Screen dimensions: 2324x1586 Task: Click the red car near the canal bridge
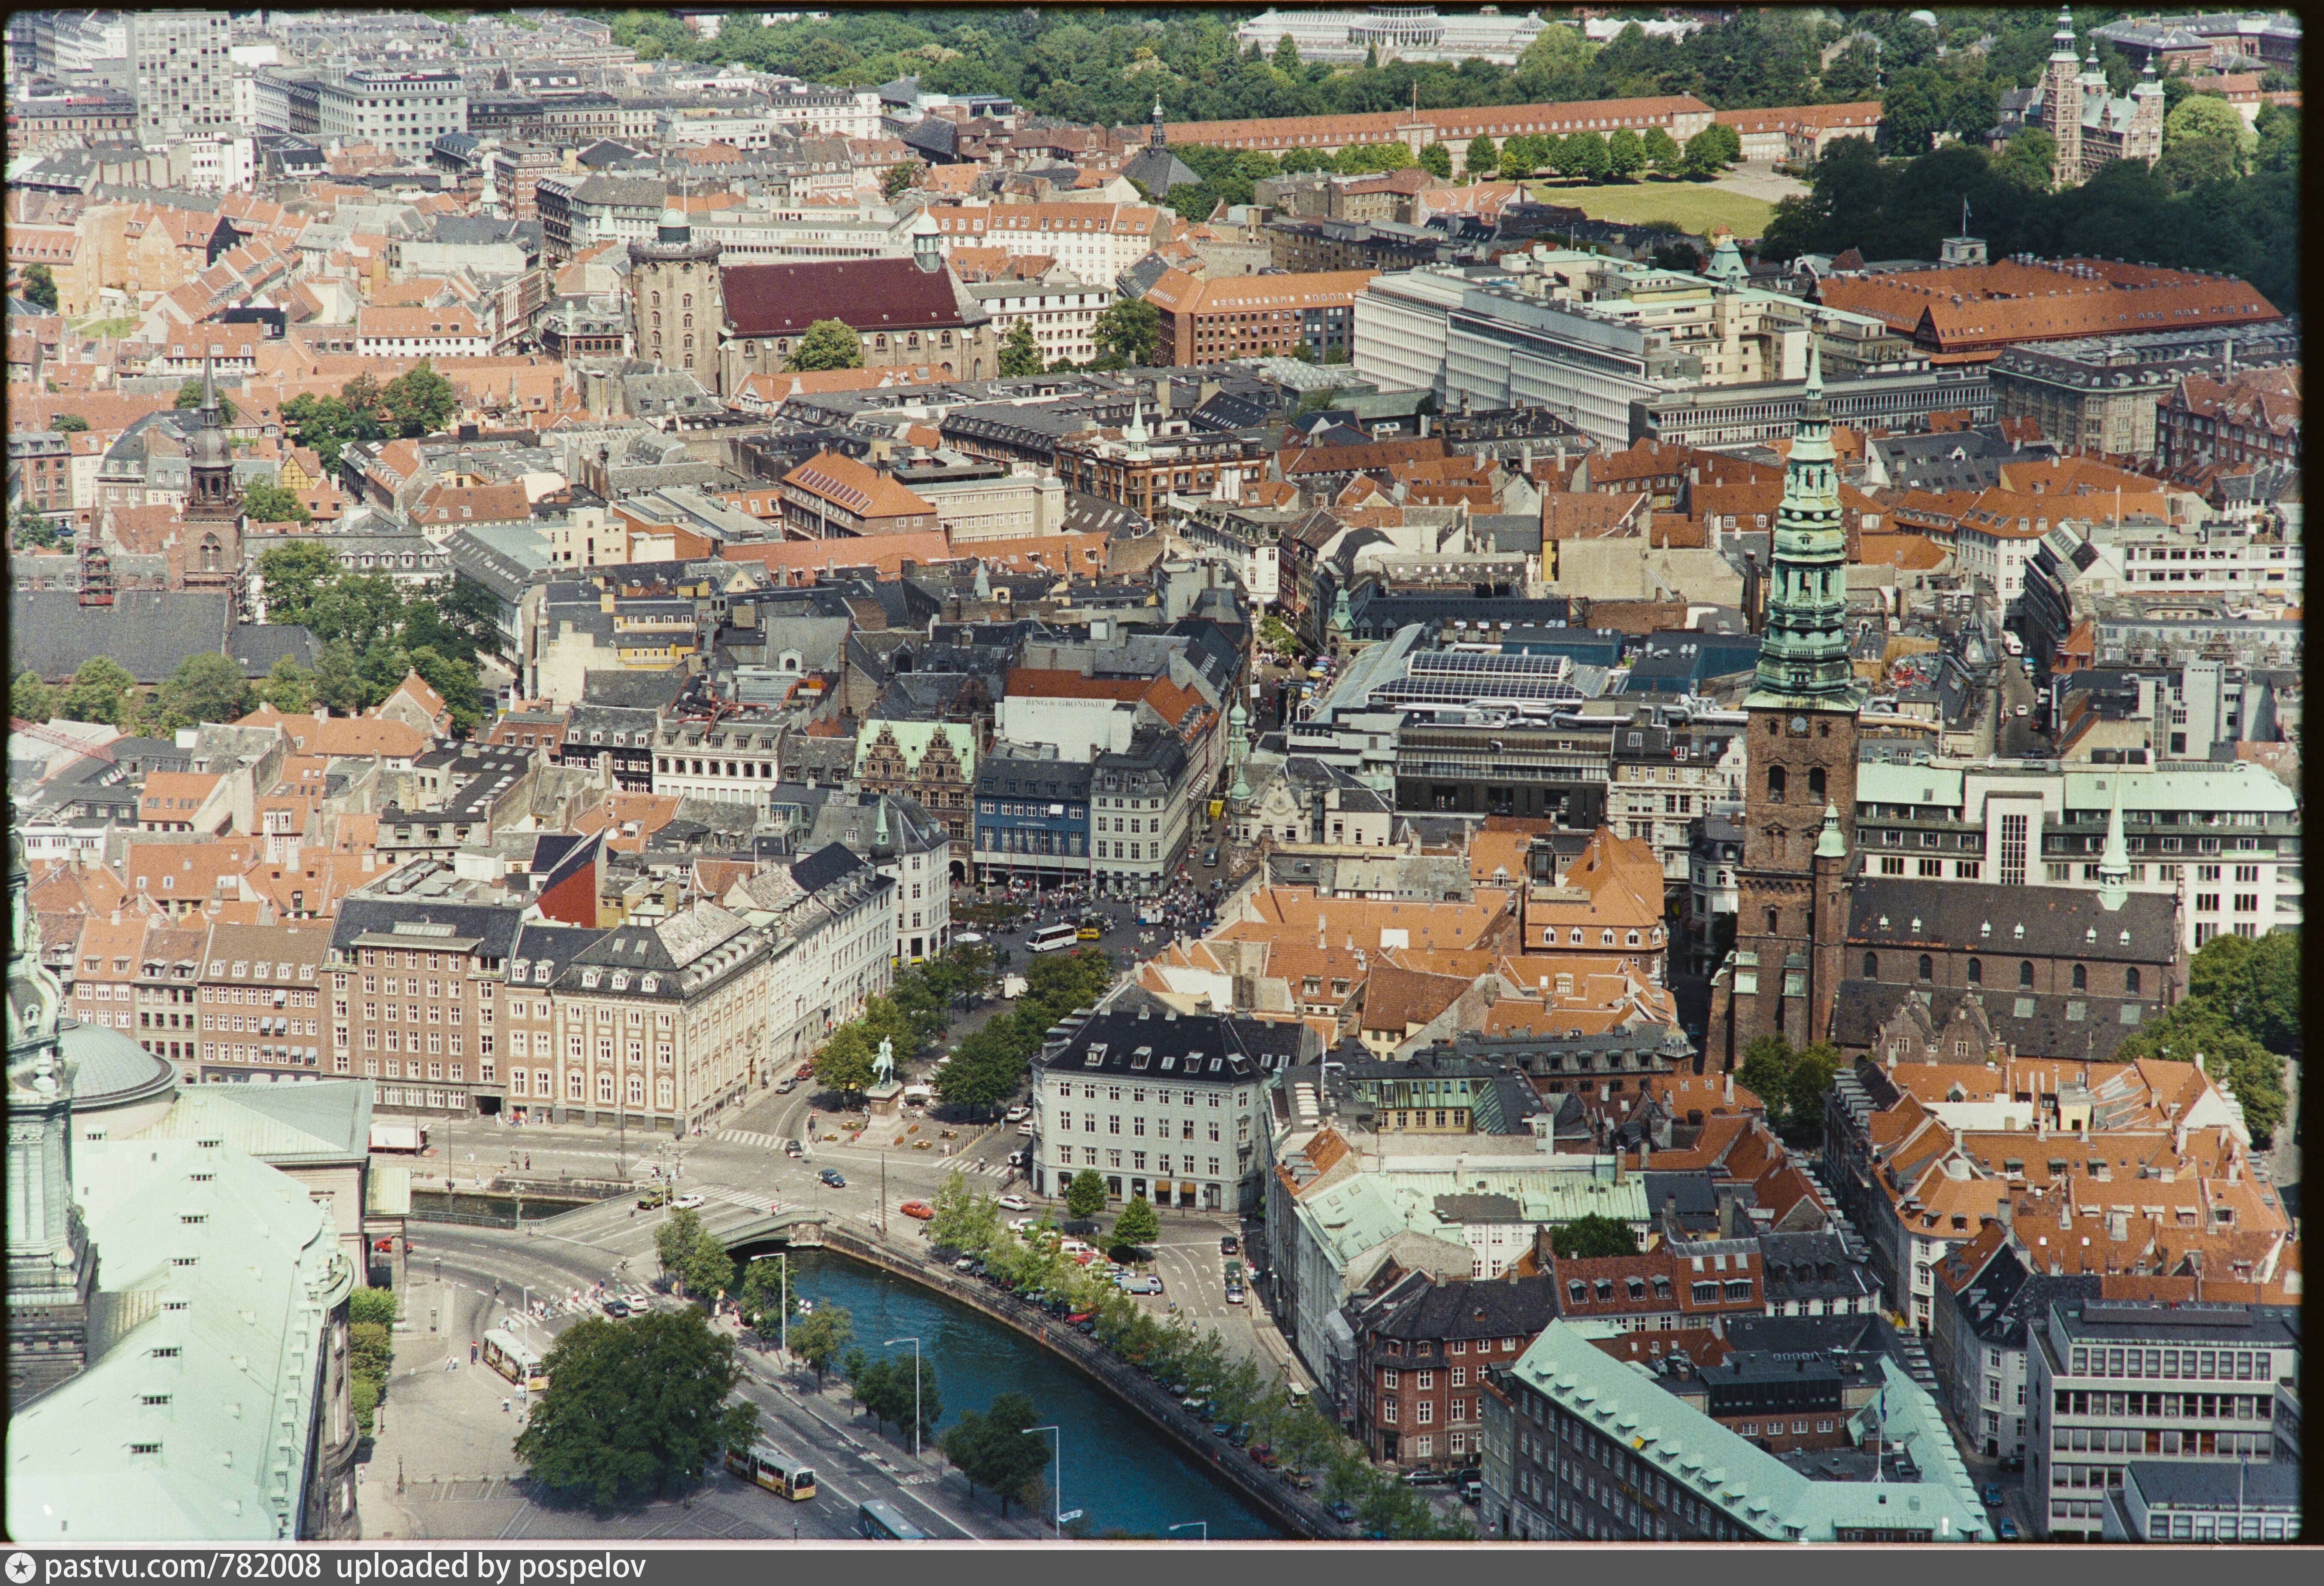[x=917, y=1210]
